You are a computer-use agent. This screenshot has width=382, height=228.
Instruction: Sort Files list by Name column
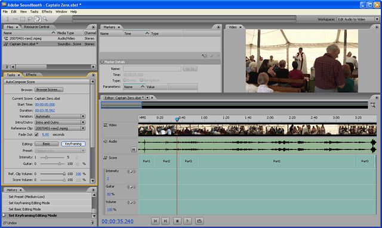click(x=29, y=33)
